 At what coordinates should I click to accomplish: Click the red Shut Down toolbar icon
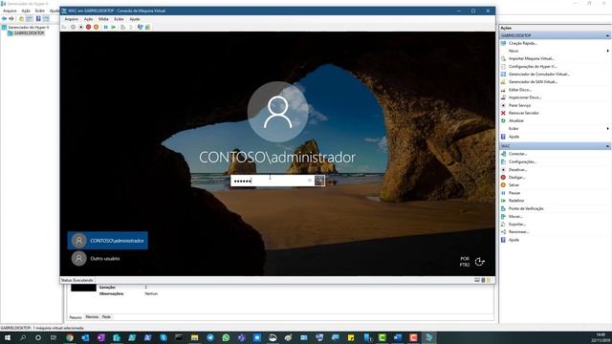[89, 28]
